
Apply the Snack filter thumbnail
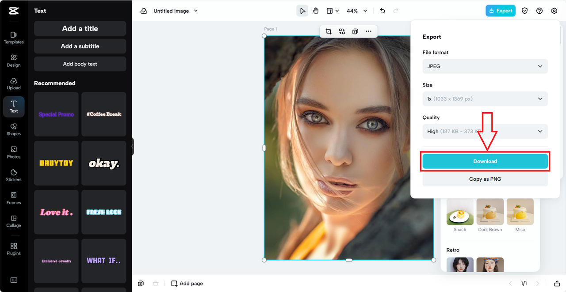[x=460, y=212]
